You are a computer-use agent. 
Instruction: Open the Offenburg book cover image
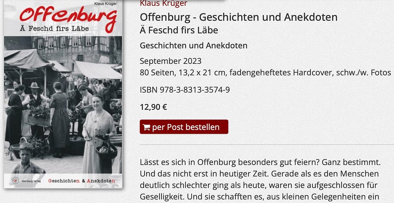point(63,94)
